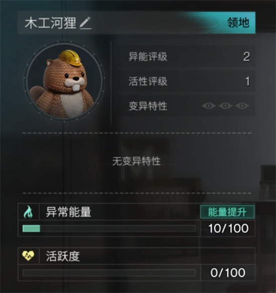Click the 异常能量 header label
The width and height of the screenshot is (276, 293).
[68, 212]
